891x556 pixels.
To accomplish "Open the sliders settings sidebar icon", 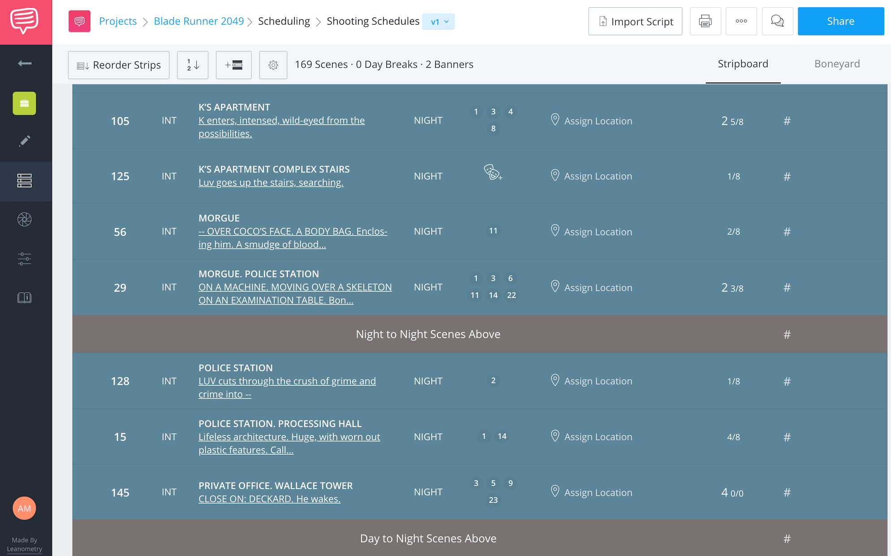I will click(25, 259).
